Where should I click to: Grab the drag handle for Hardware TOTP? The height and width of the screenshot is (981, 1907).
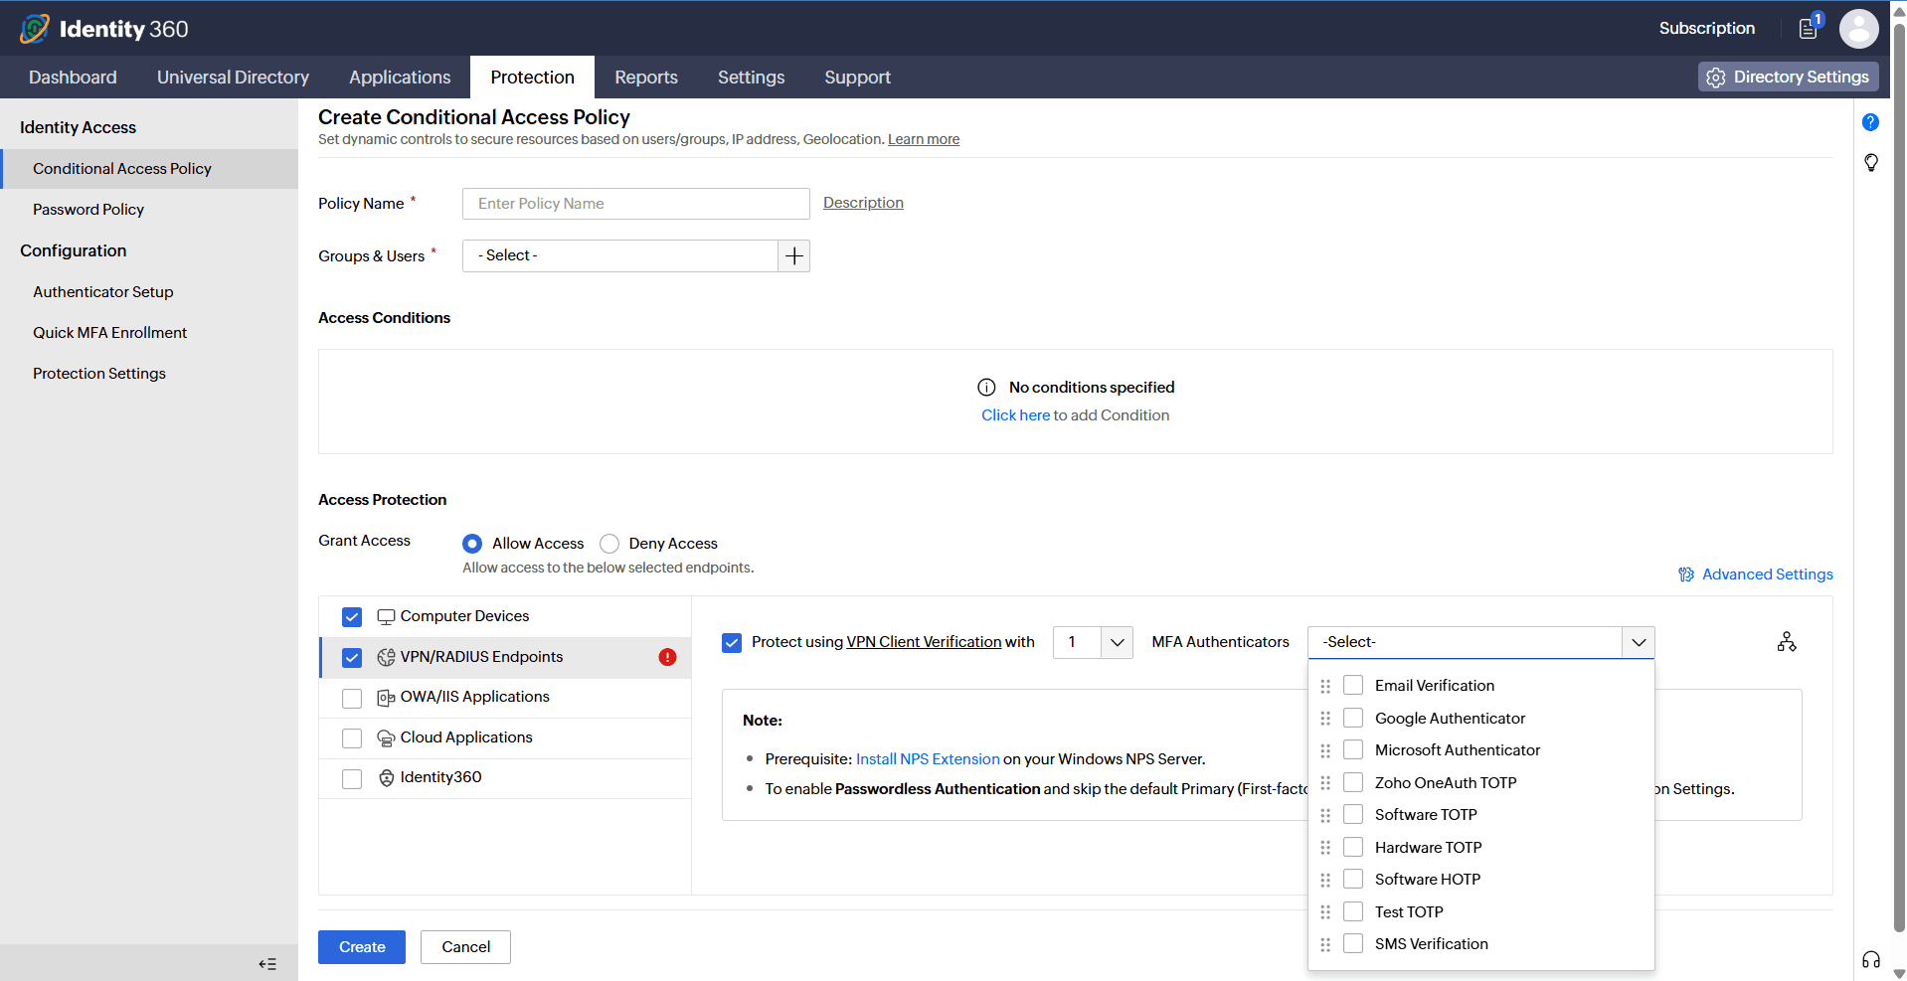coord(1325,848)
